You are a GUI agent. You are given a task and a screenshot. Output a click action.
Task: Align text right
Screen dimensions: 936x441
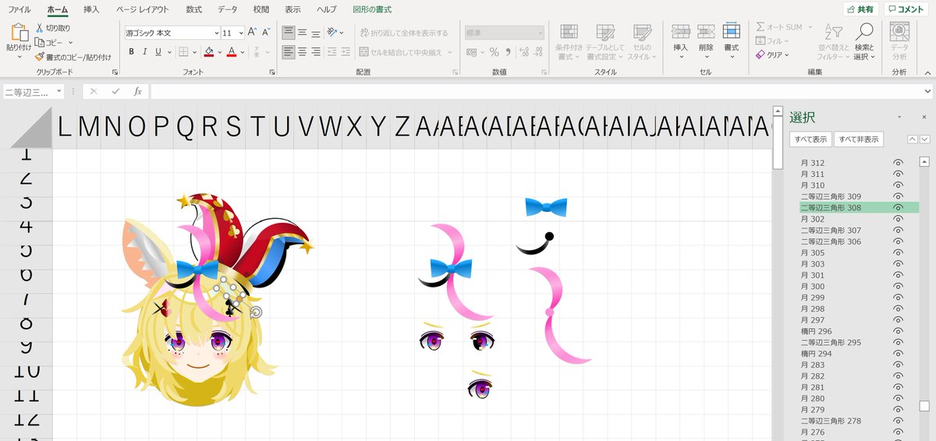[315, 52]
